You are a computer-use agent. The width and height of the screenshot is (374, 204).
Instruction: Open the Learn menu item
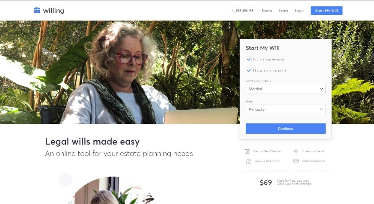tap(283, 11)
